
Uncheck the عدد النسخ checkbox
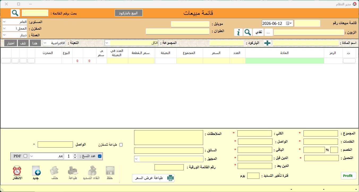click(x=100, y=156)
